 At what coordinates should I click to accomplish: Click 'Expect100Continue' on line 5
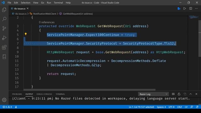click(x=102, y=35)
